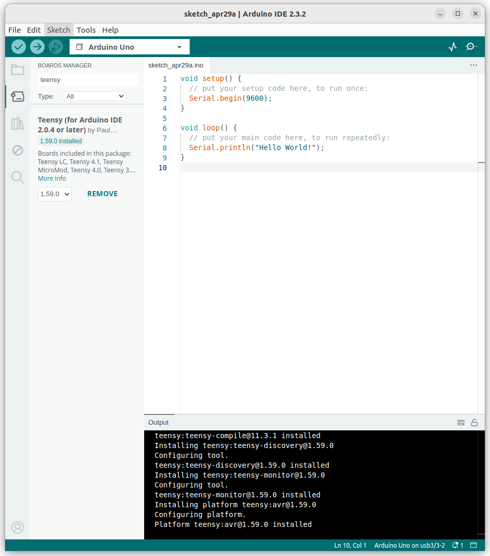Open the Tools menu
490x556 pixels.
coord(86,30)
